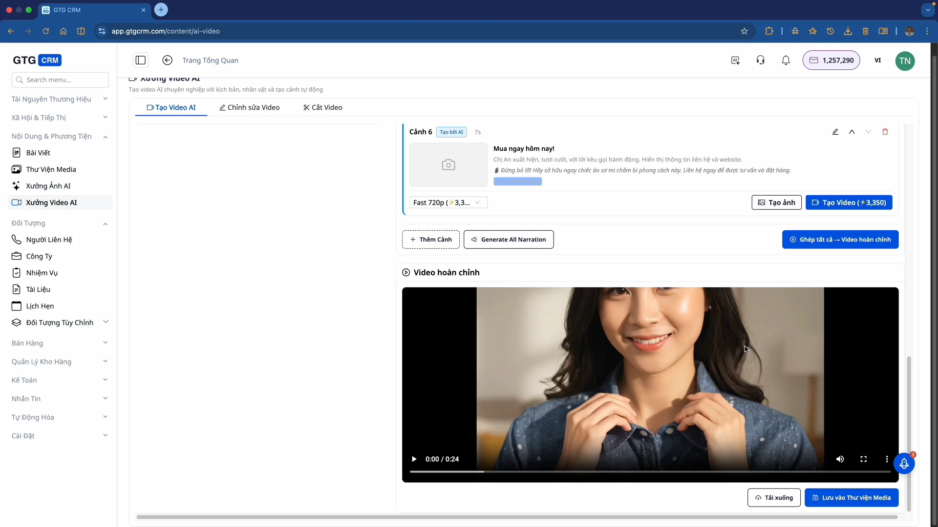Open the notifications bell
938x527 pixels.
point(786,61)
